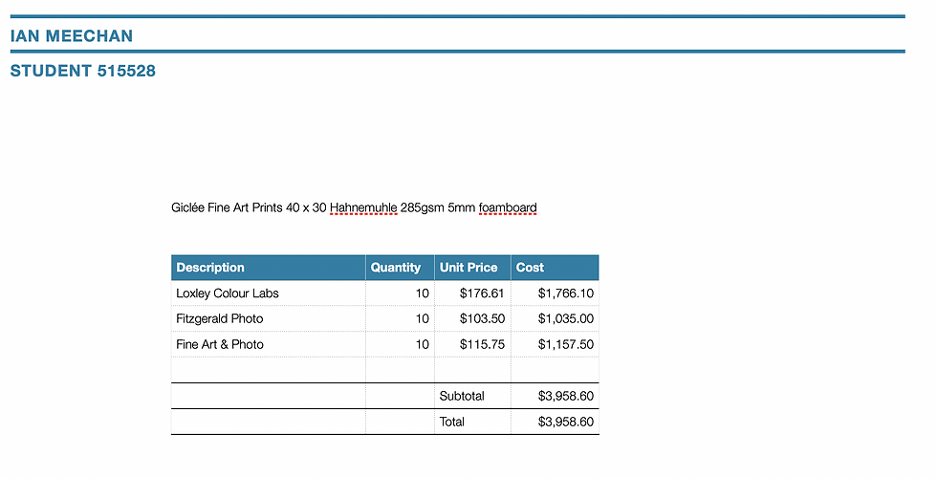Select the Description column header
The image size is (937, 478).
point(269,268)
